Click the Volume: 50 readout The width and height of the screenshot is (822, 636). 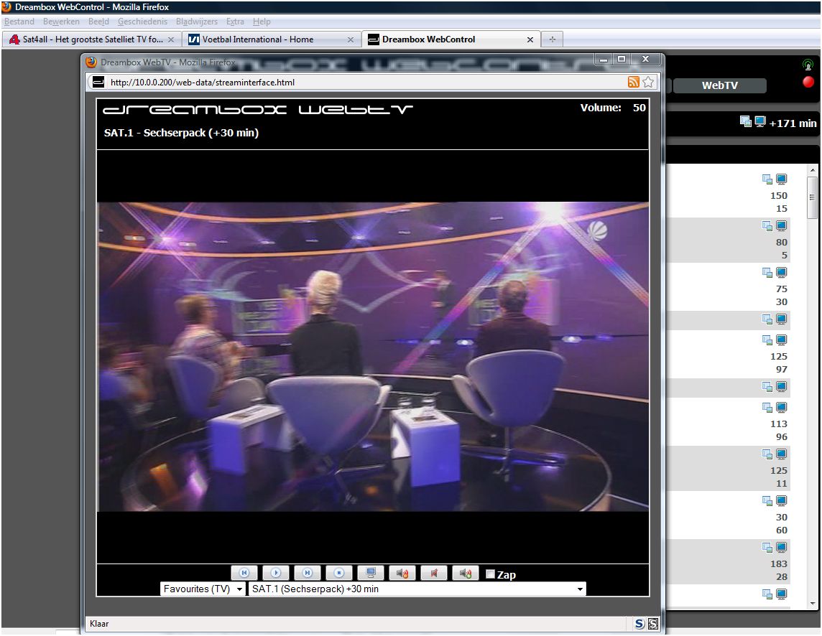(613, 108)
